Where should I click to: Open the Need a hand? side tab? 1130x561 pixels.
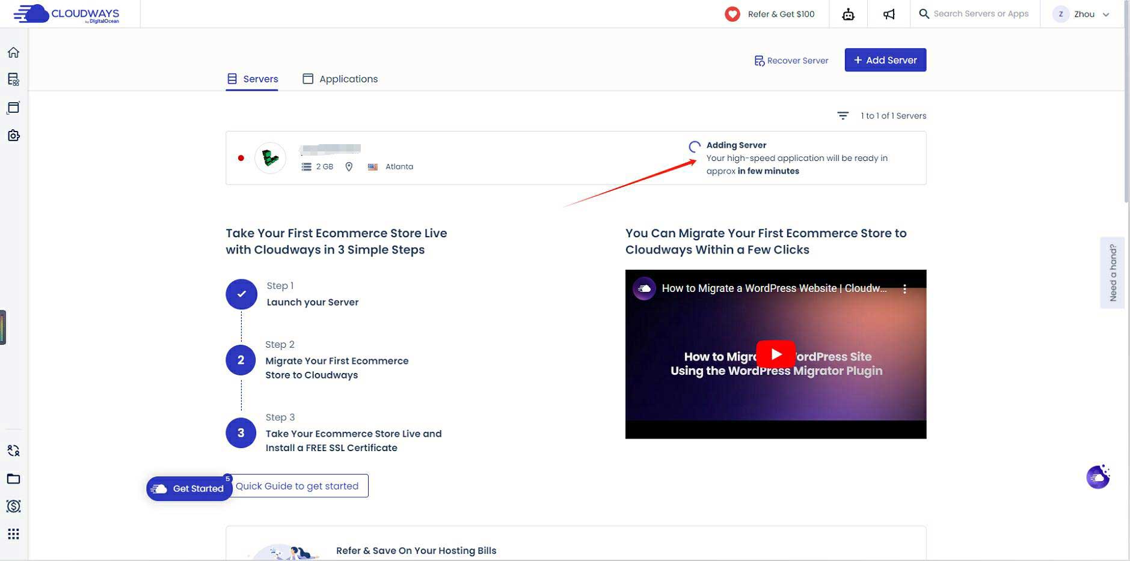tap(1113, 273)
